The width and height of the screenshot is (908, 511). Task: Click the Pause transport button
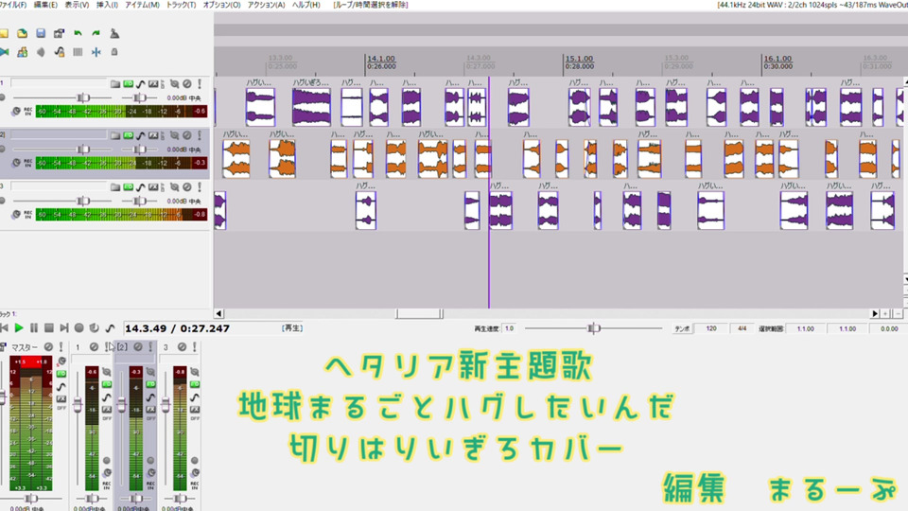[x=34, y=328]
